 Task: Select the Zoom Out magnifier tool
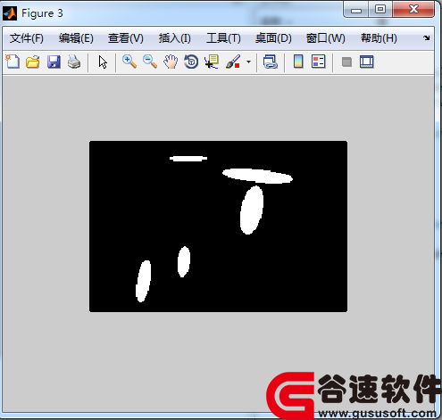150,62
